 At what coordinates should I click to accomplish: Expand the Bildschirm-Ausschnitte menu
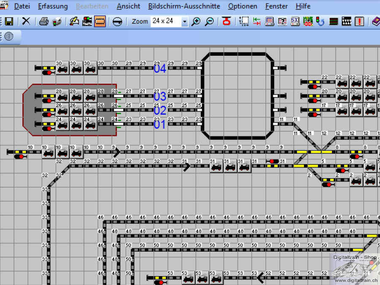click(x=184, y=6)
